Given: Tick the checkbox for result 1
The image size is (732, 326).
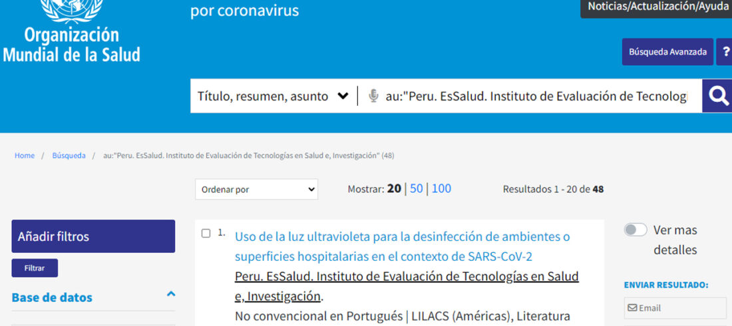Looking at the screenshot, I should click(206, 233).
